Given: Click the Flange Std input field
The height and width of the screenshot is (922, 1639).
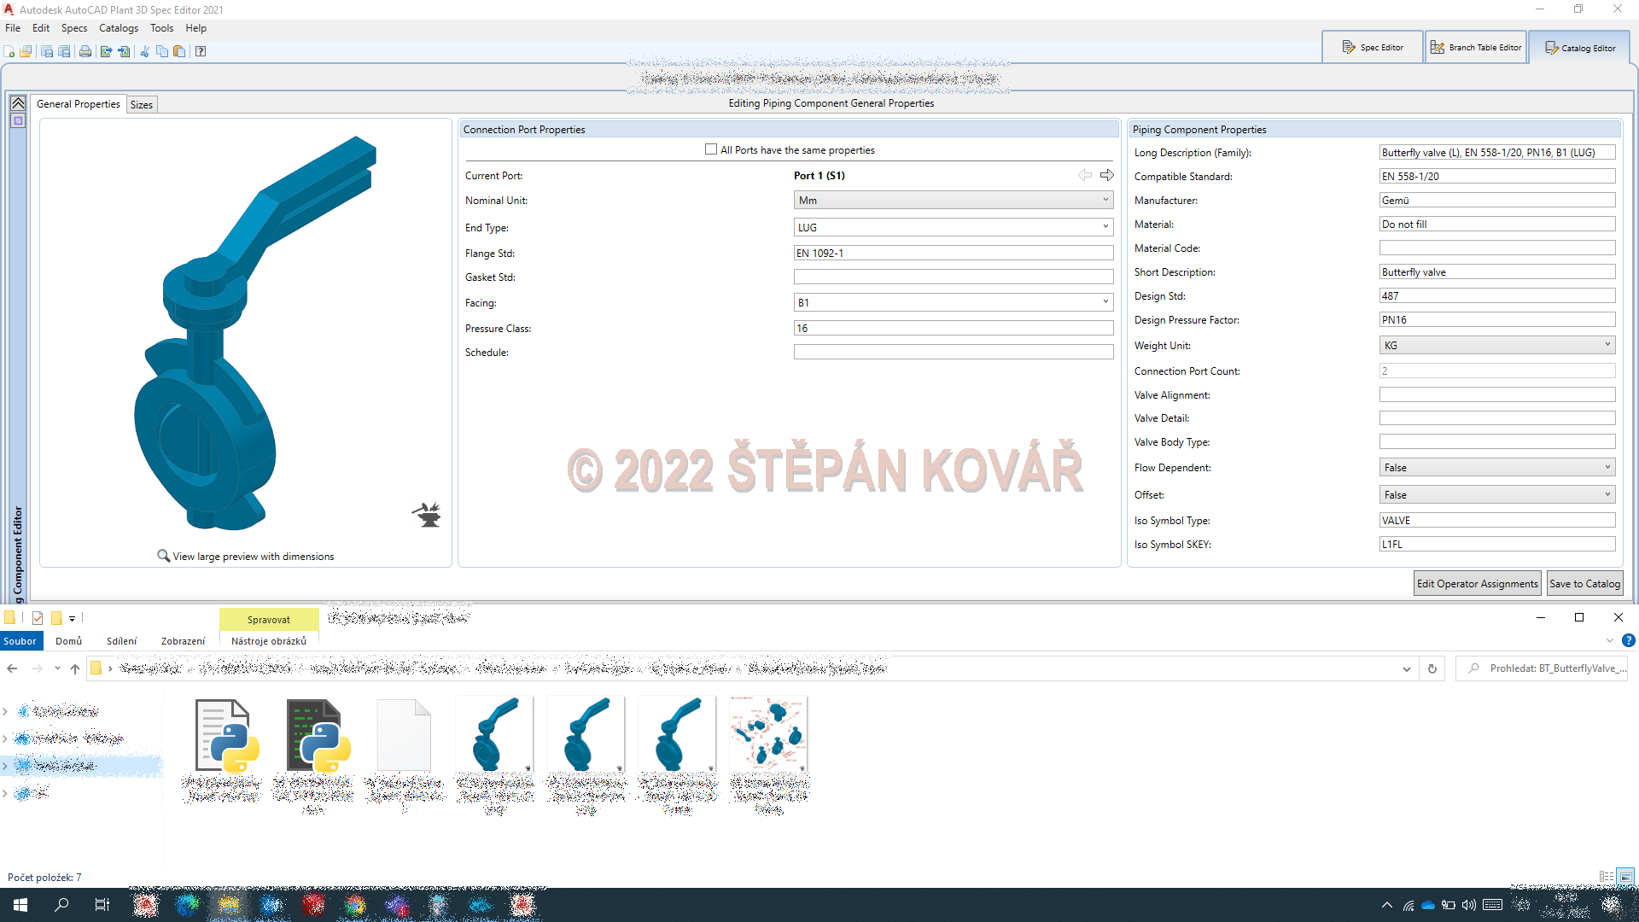Looking at the screenshot, I should click(954, 253).
